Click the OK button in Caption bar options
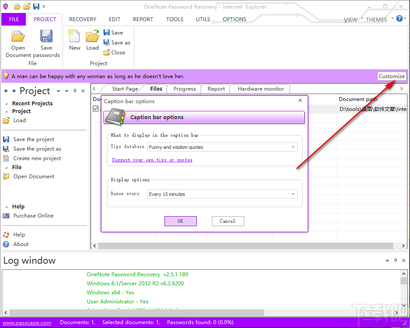The height and width of the screenshot is (328, 410). pyautogui.click(x=180, y=221)
